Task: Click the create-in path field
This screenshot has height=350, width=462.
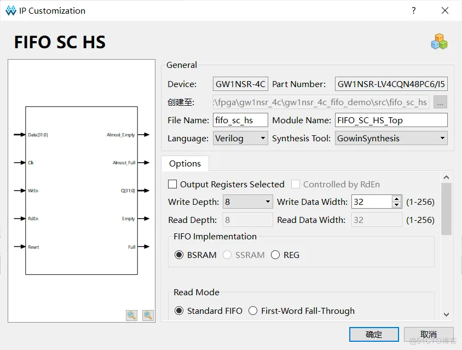Action: pyautogui.click(x=321, y=102)
